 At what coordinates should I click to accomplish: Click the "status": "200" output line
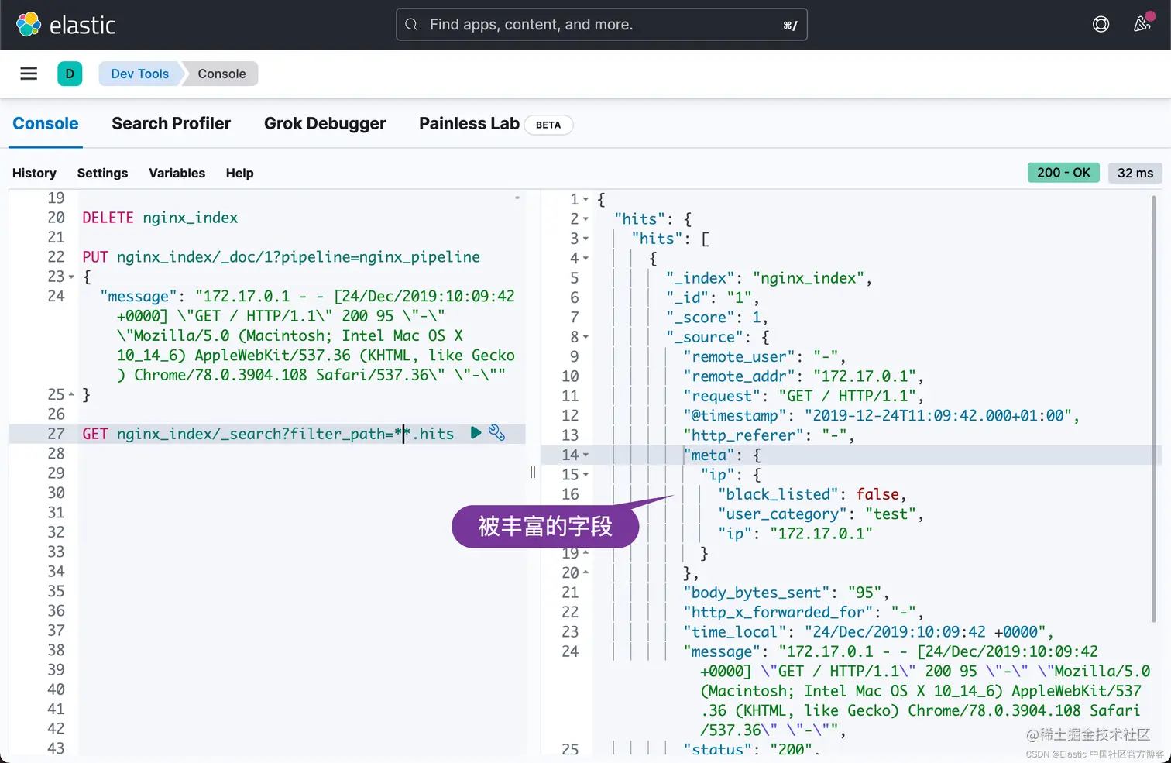pyautogui.click(x=752, y=749)
